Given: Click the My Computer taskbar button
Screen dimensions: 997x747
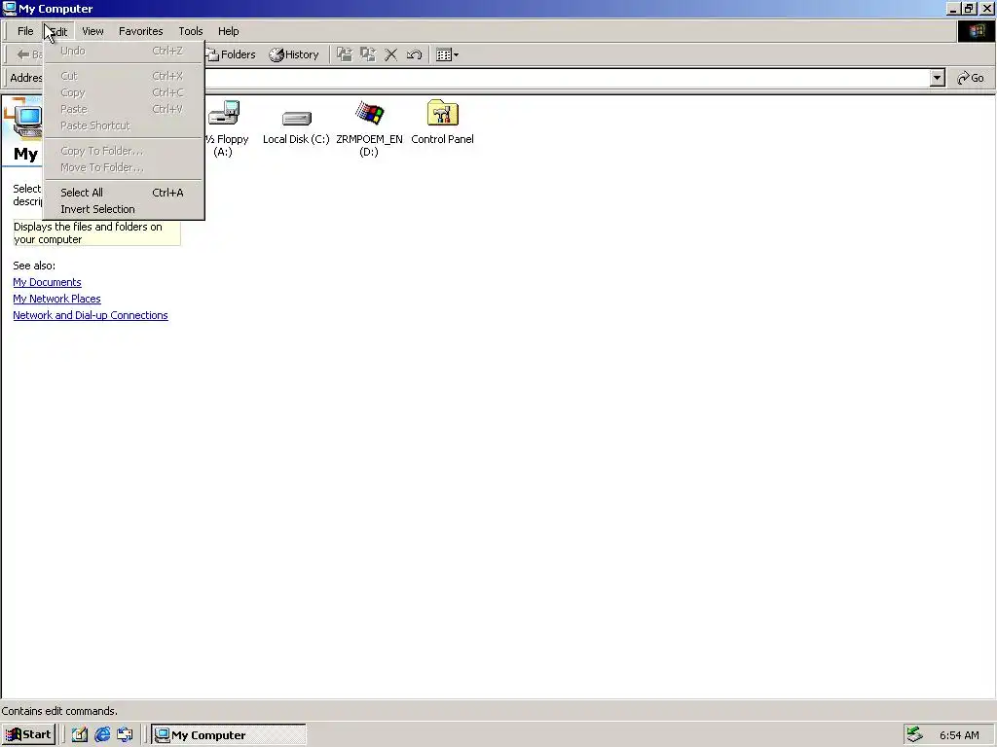Looking at the screenshot, I should coord(229,735).
